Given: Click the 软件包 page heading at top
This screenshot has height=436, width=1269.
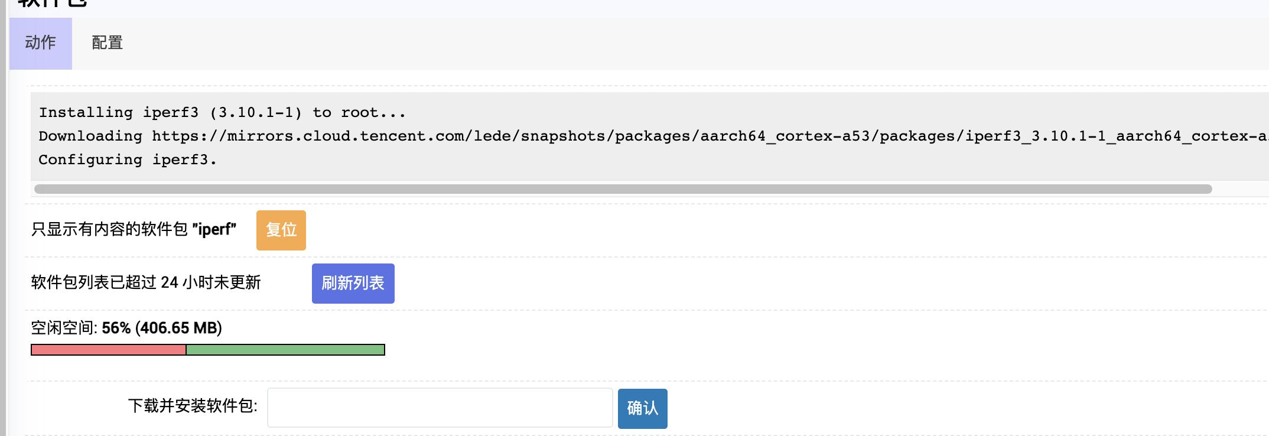Looking at the screenshot, I should 52,3.
